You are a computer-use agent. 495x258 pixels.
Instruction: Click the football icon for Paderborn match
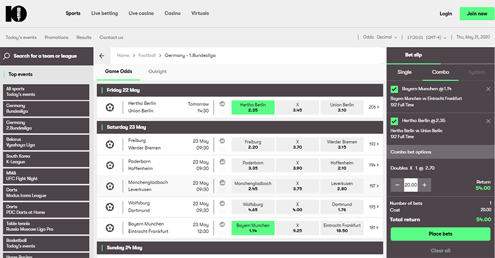(110, 165)
